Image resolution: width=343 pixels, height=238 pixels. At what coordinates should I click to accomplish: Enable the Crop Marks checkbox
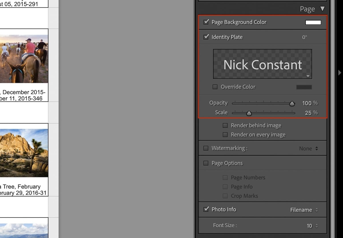[225, 196]
